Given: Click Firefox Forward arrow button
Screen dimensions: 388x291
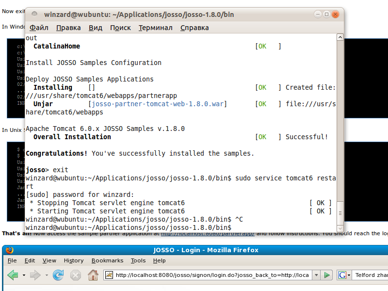Looking at the screenshot, I should pos(35,275).
